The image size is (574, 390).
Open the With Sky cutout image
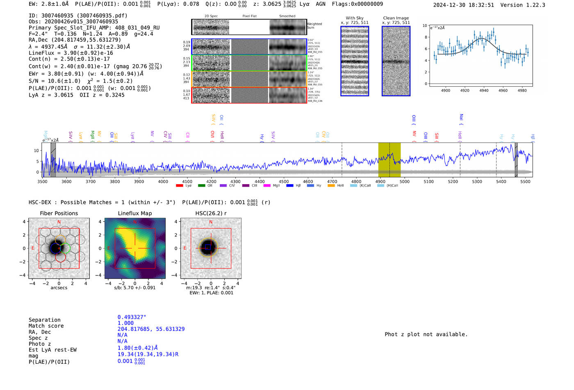click(355, 61)
